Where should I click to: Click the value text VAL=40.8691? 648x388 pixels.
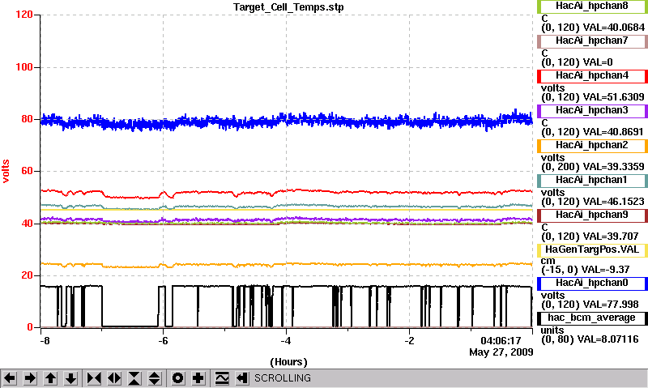613,132
